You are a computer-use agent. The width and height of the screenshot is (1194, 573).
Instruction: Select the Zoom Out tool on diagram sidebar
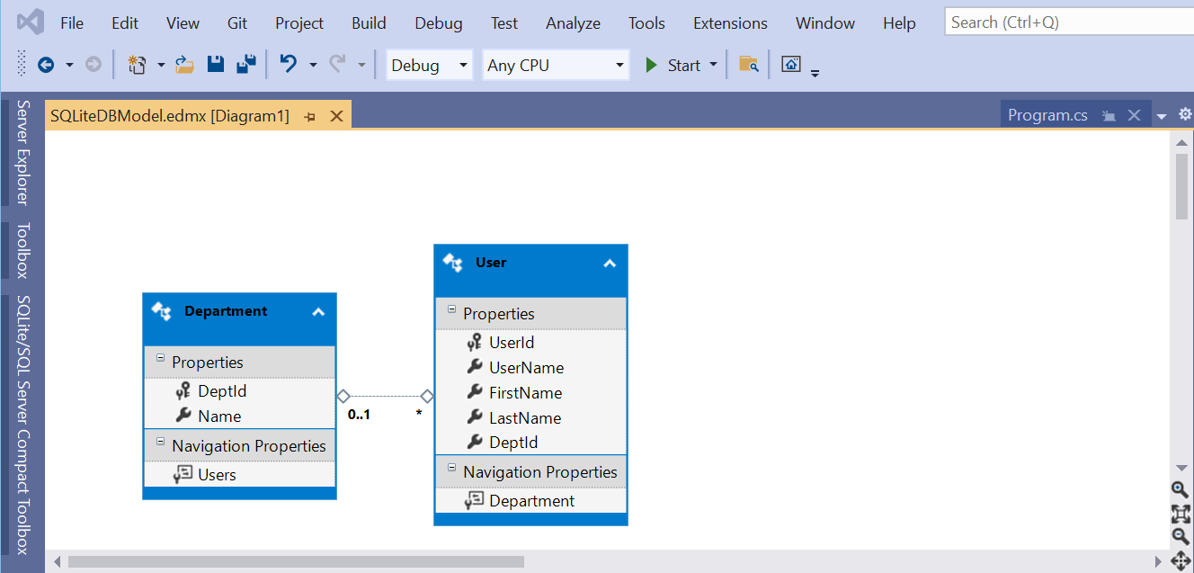click(1180, 536)
